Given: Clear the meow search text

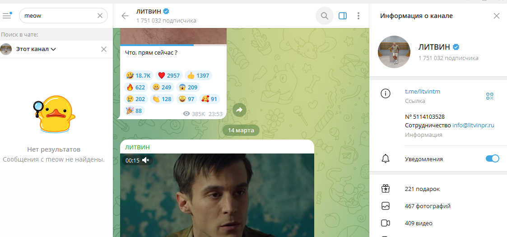Looking at the screenshot, I should [x=100, y=15].
